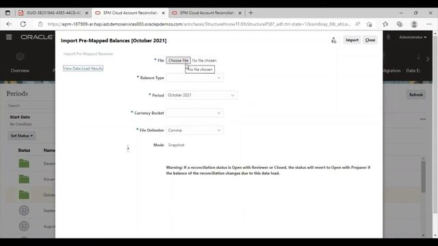The height and width of the screenshot is (246, 438).
Task: Click the pending status icon in August row
Action: tap(24, 226)
